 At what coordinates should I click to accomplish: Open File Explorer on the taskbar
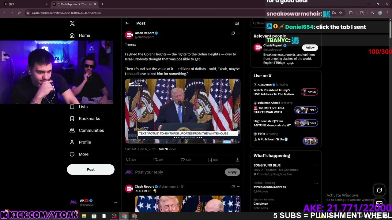point(84,216)
